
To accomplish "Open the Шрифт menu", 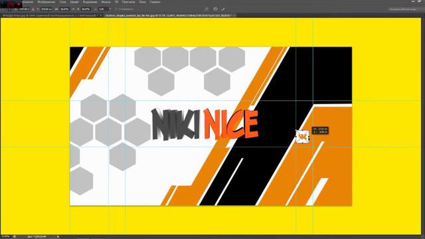I will [x=74, y=2].
